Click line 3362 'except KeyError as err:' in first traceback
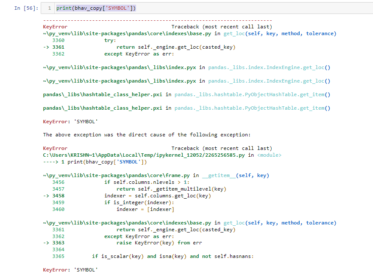Screen dimensions: 373x277 point(139,54)
